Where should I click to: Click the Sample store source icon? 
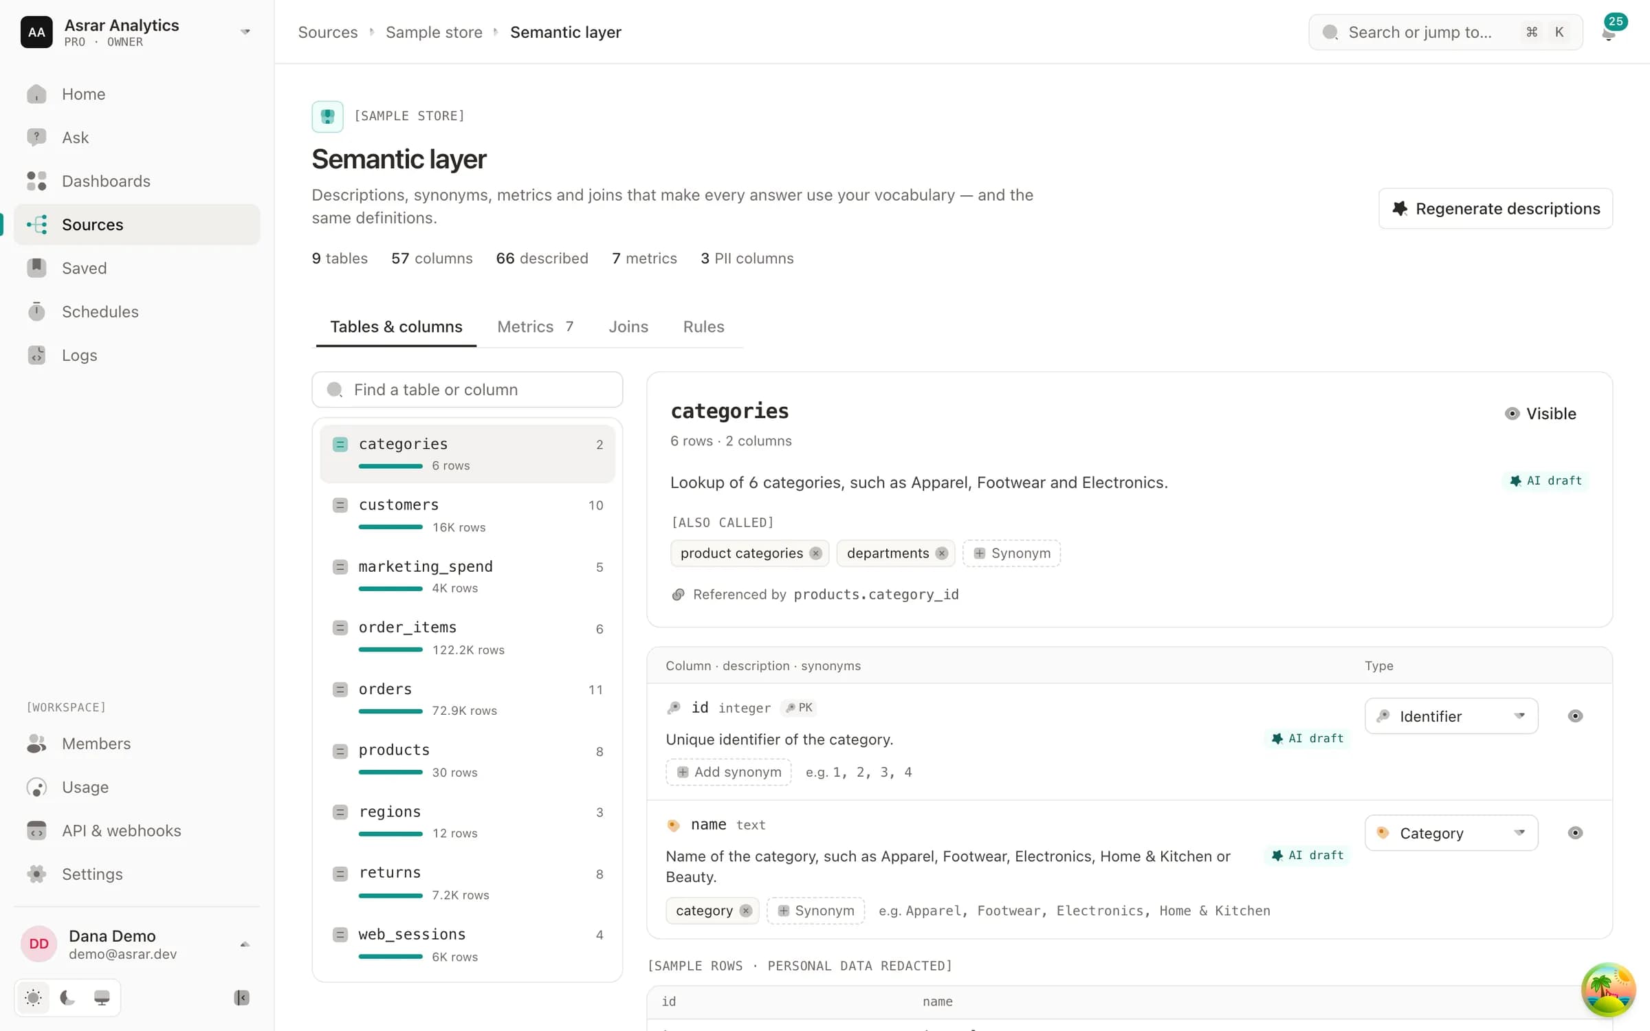pos(327,116)
